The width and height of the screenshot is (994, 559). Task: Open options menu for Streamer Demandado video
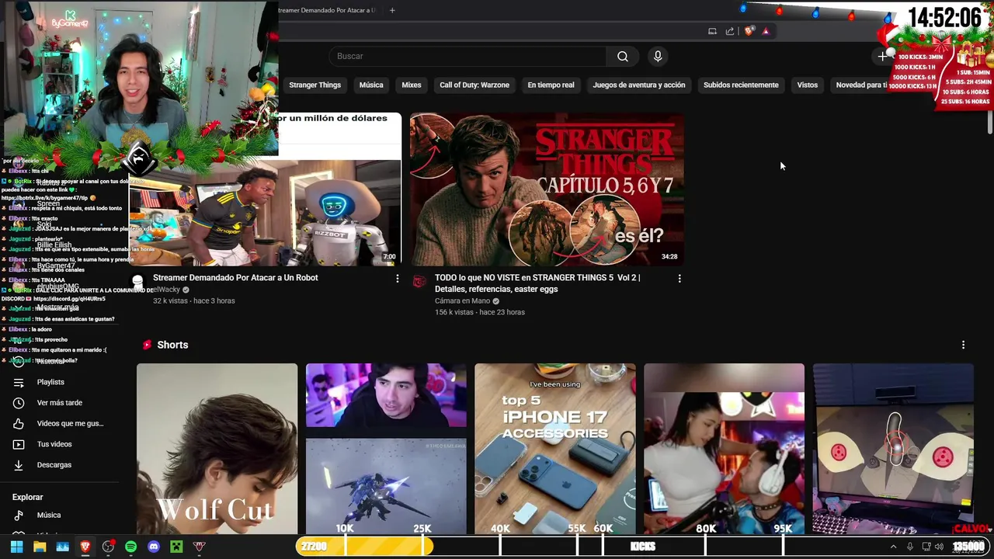(x=398, y=278)
